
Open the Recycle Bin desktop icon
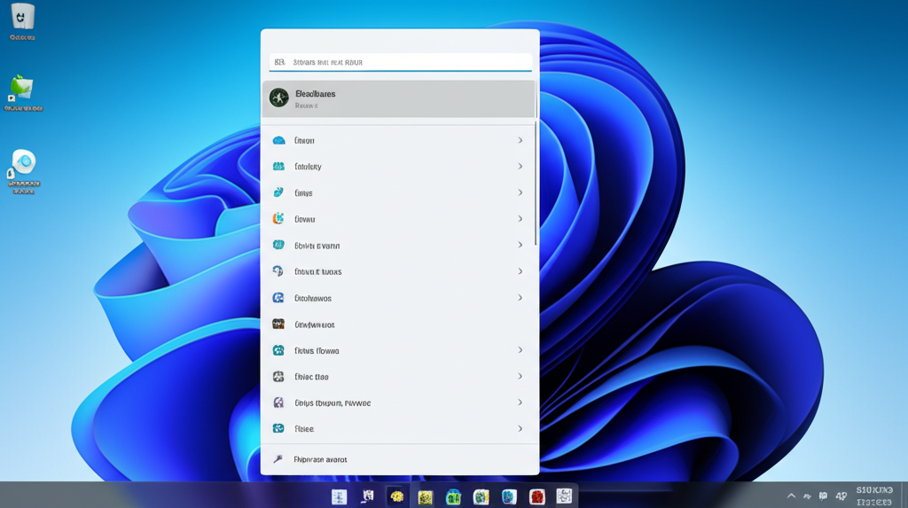pyautogui.click(x=22, y=18)
